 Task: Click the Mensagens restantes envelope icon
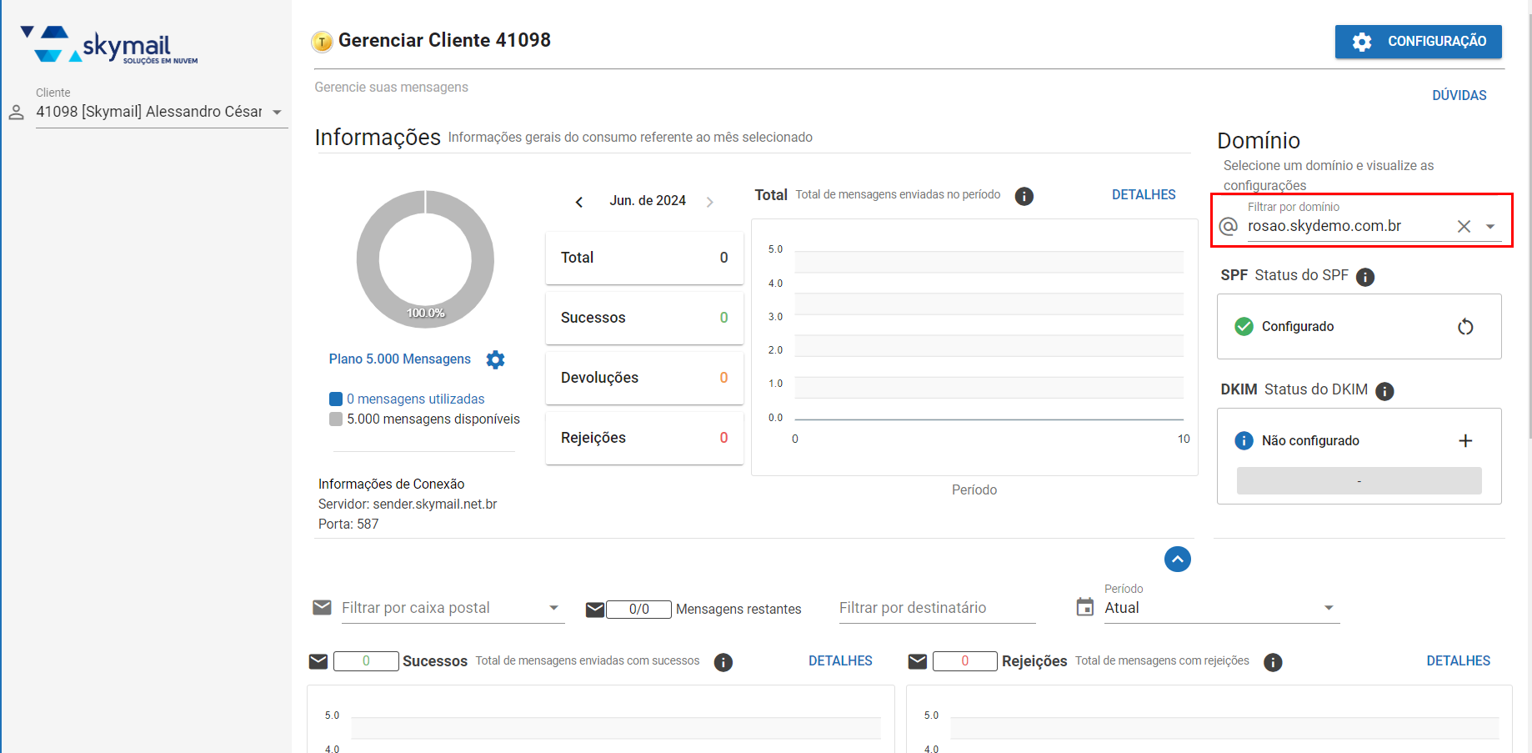[x=595, y=610]
